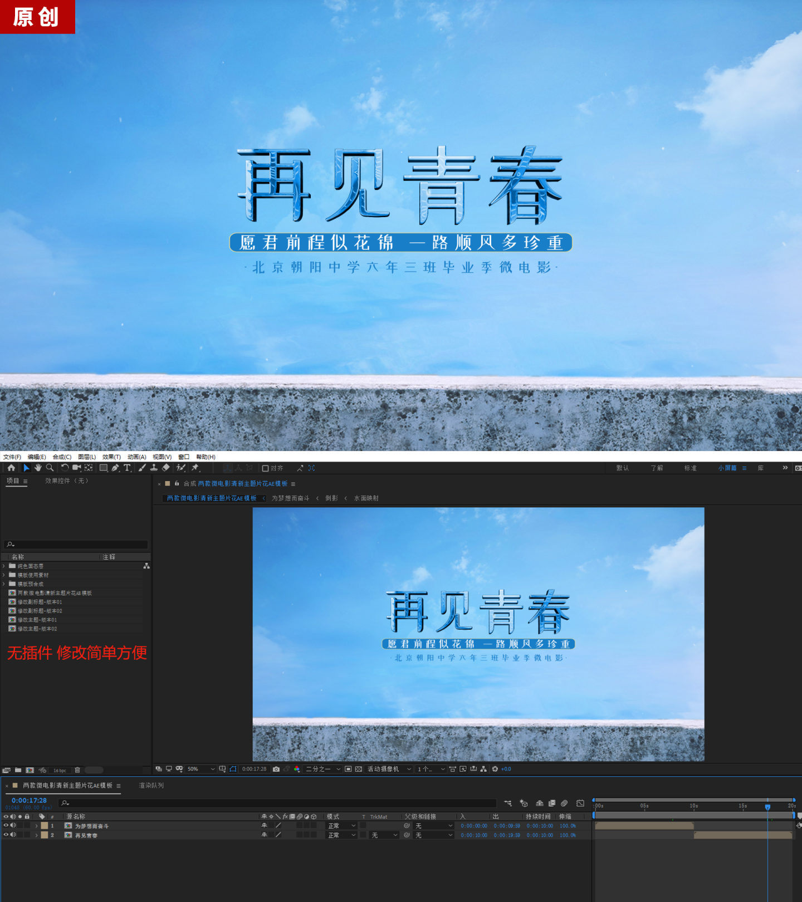Screen dimensions: 802x902
Task: Open the composition flowchart icon in viewer
Action: click(x=483, y=769)
